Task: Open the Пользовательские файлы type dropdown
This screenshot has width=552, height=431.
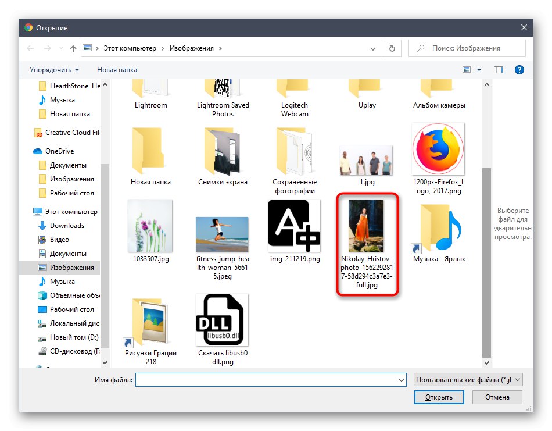Action: 468,380
